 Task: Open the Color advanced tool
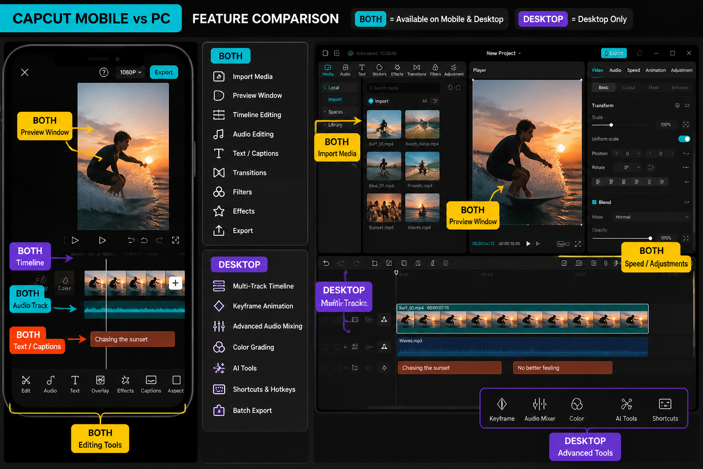[x=577, y=409]
